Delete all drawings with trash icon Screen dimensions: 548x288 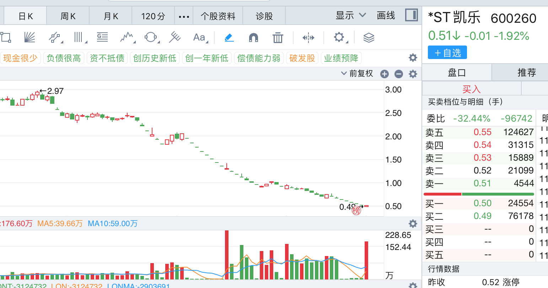tap(278, 37)
